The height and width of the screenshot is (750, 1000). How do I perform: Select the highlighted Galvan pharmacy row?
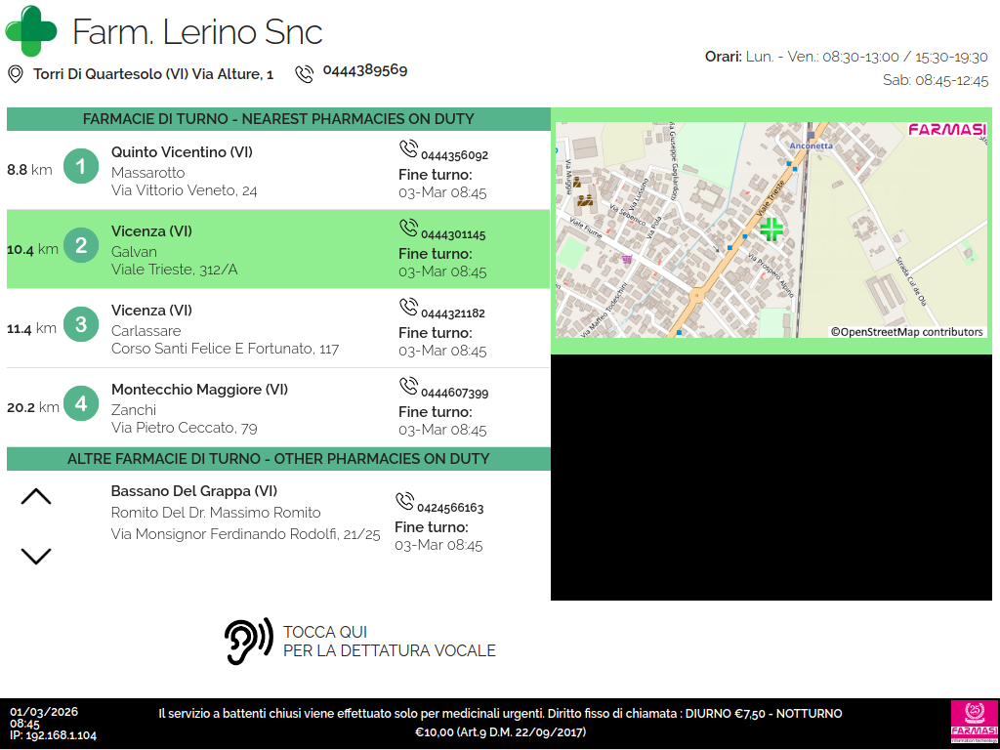pos(278,250)
